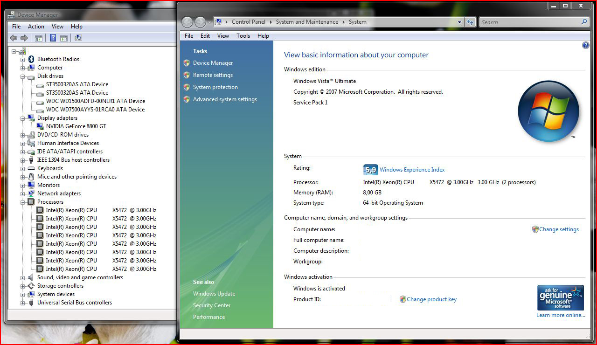Screen dimensions: 597x345
Task: Open the Help menu in Device Manager
Action: click(x=76, y=27)
